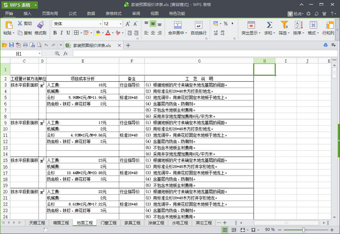Click the Rows and Columns icon
Image resolution: width=340 pixels, height=234 pixels.
click(x=329, y=25)
